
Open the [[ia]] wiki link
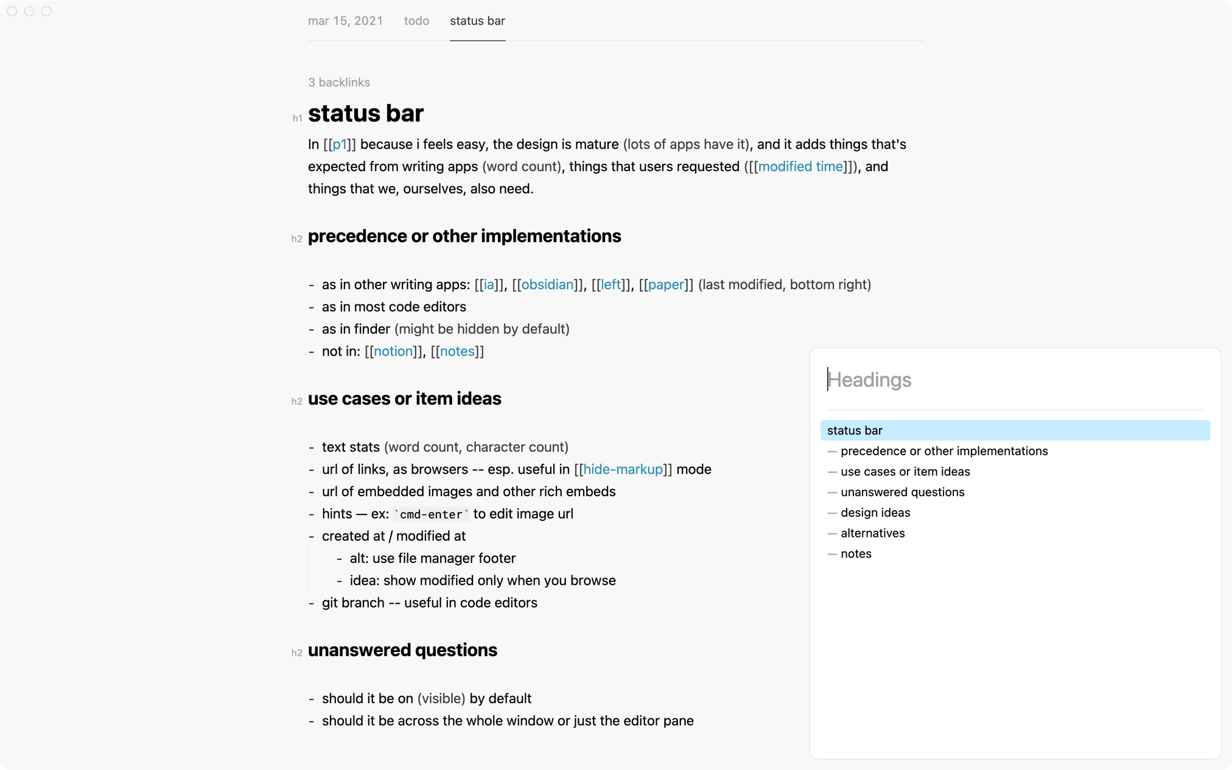click(x=488, y=284)
